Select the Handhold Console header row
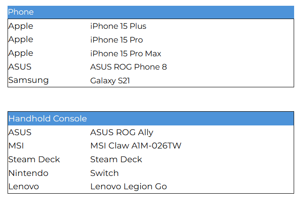This screenshot has width=299, height=199. point(48,118)
